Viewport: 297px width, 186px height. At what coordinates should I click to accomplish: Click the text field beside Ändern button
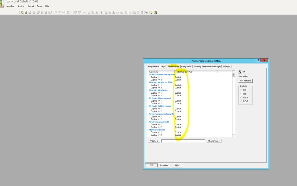tap(183, 141)
